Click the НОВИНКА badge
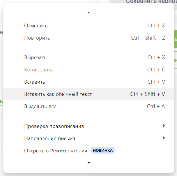The height and width of the screenshot is (176, 177). point(103,151)
